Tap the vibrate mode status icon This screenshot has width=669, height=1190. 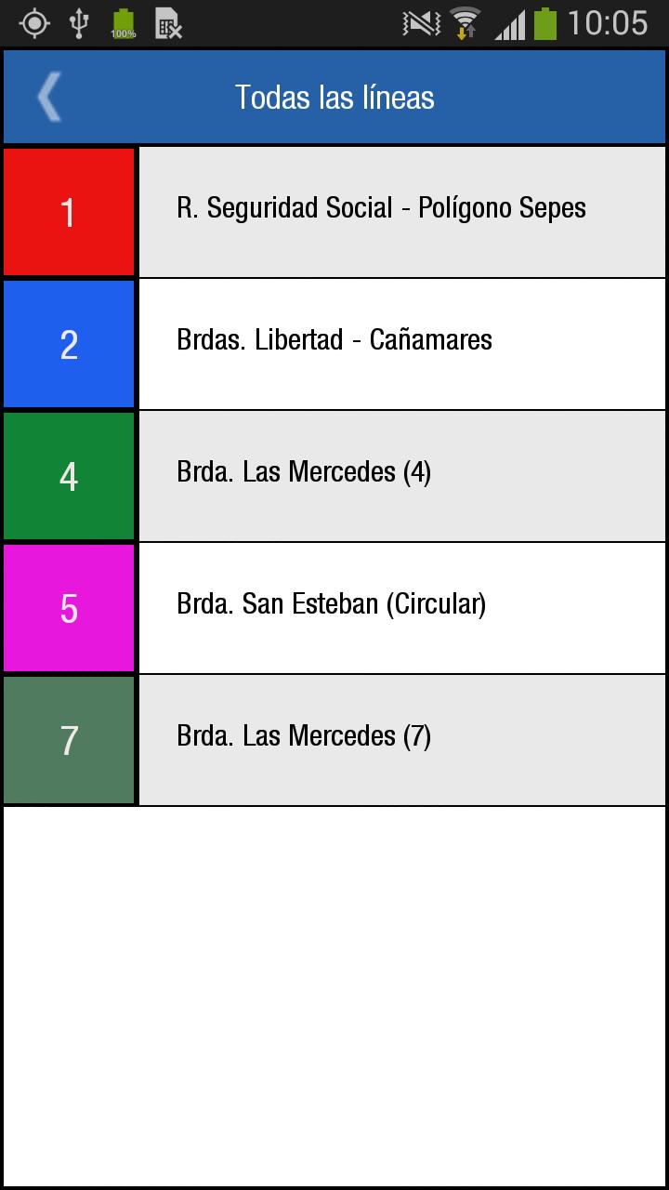click(421, 23)
